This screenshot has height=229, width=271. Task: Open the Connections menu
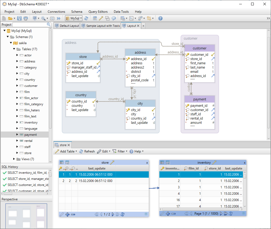point(56,12)
